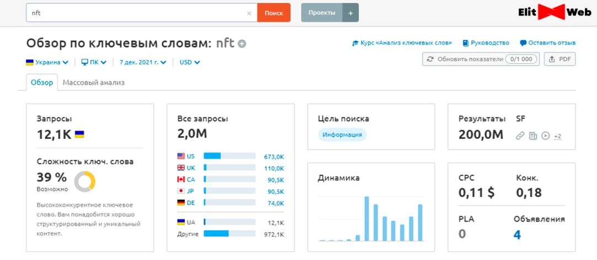Click the nft search input field
Image resolution: width=597 pixels, height=260 pixels.
[142, 13]
